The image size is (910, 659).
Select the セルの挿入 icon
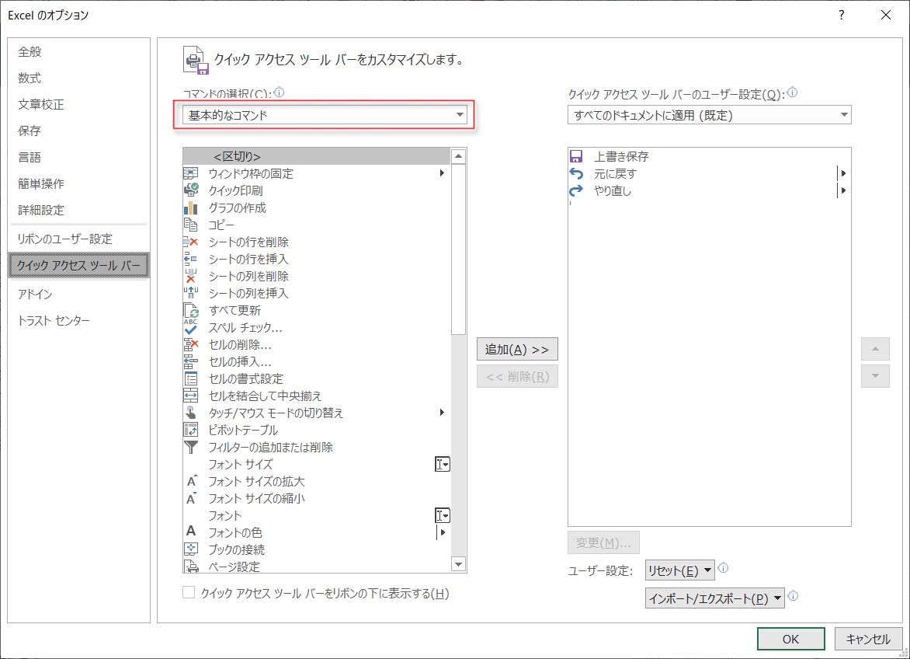190,361
